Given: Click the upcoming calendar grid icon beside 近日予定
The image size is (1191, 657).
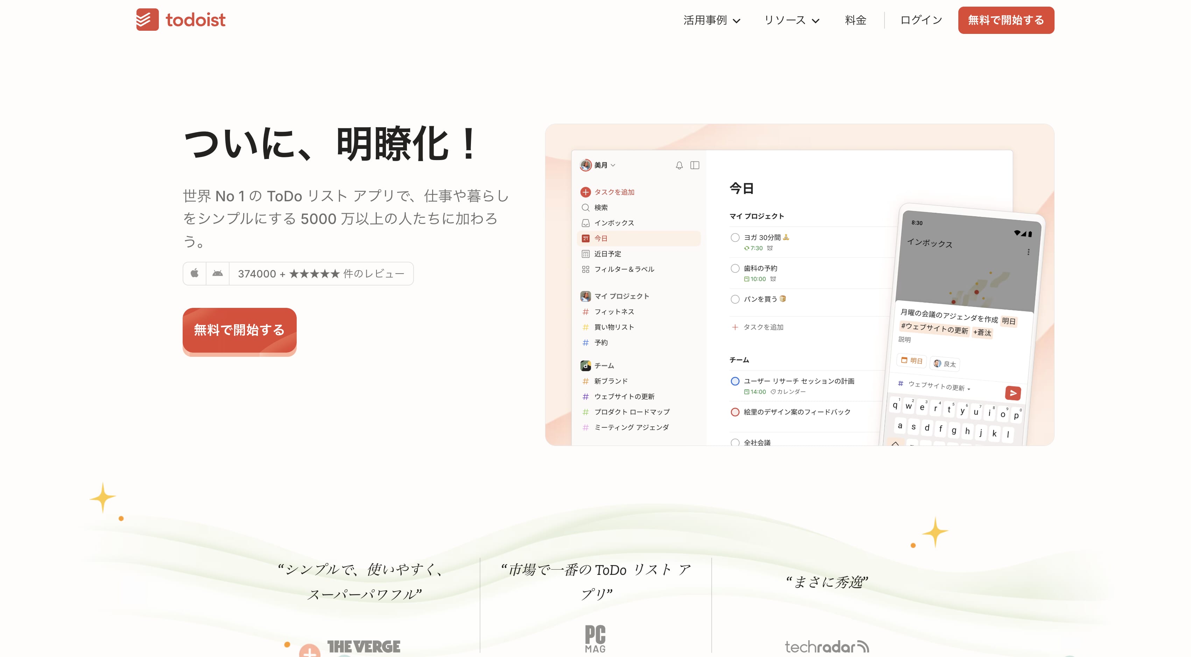Looking at the screenshot, I should [x=585, y=253].
